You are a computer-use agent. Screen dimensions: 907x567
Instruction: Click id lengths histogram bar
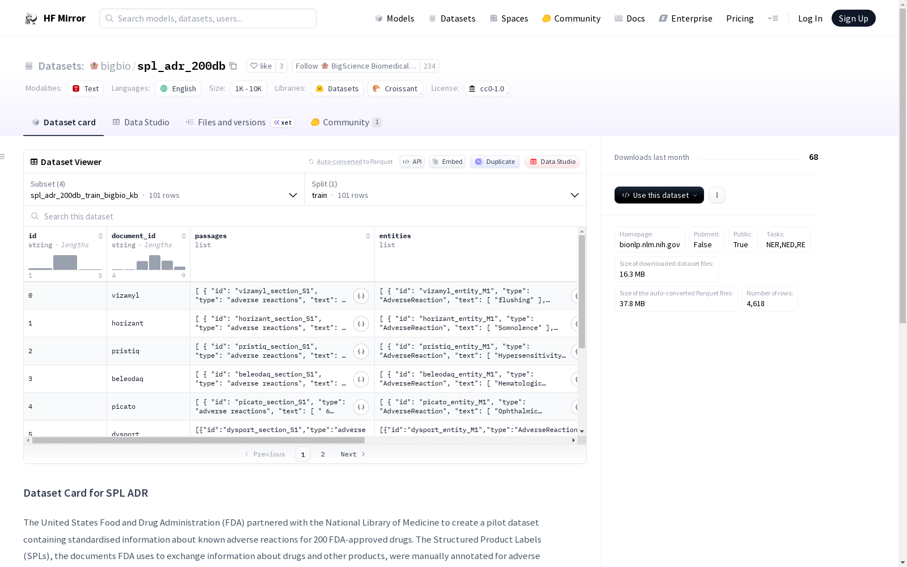coord(65,263)
